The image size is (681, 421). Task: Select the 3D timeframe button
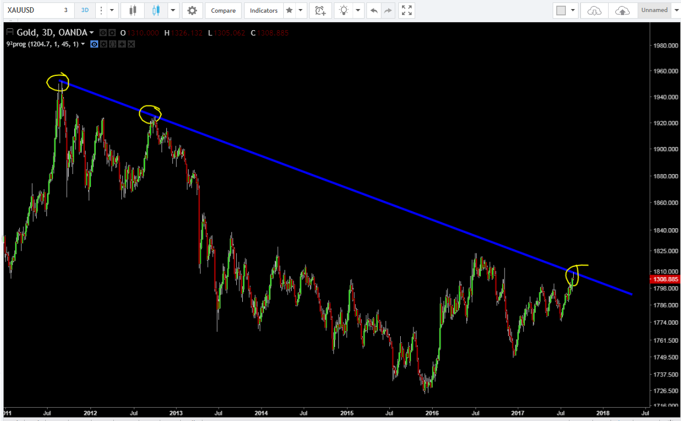pyautogui.click(x=84, y=10)
